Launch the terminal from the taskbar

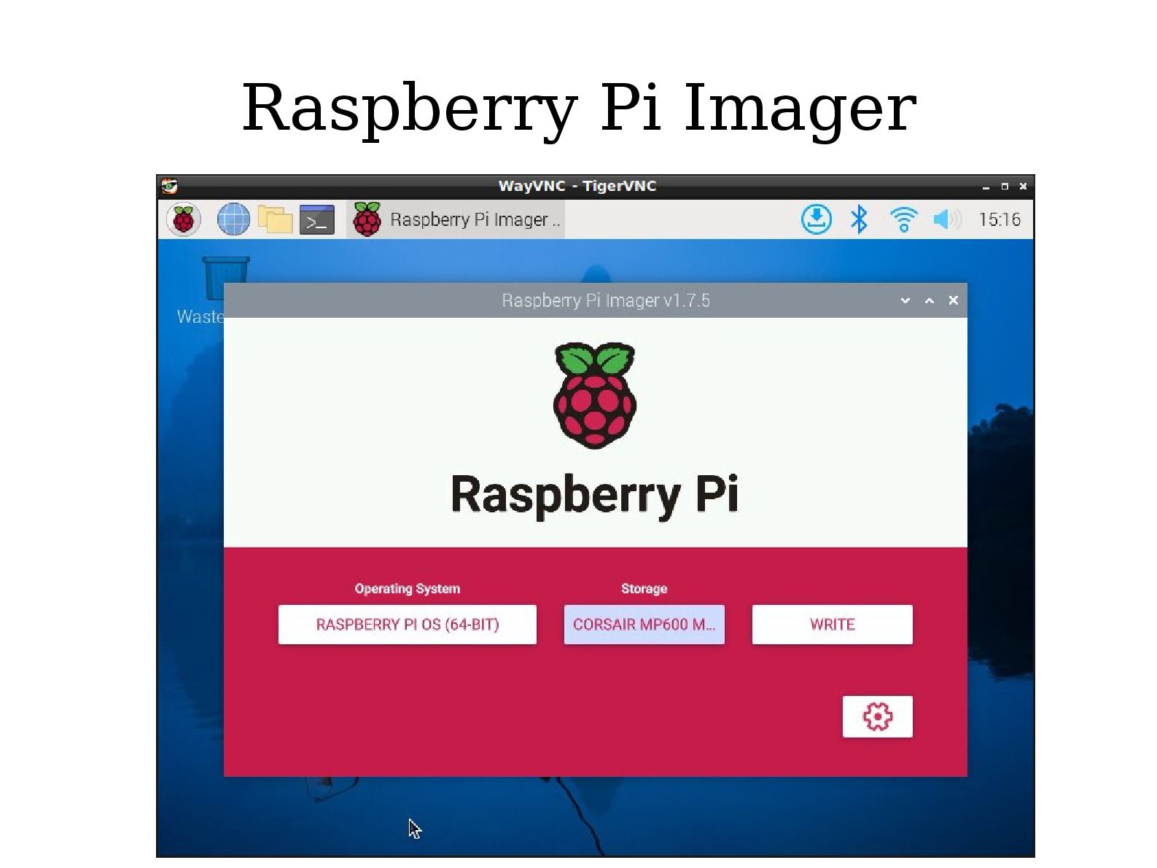click(317, 219)
